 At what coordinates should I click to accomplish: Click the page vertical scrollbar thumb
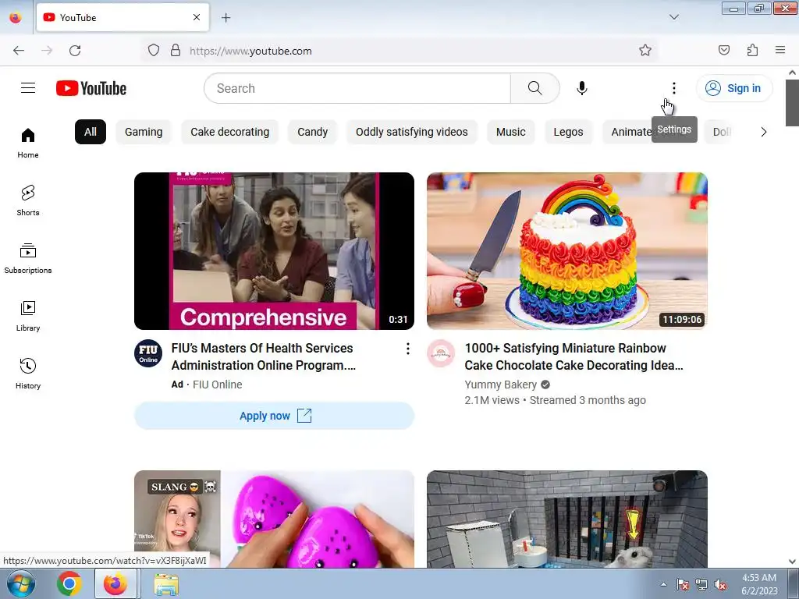792,103
